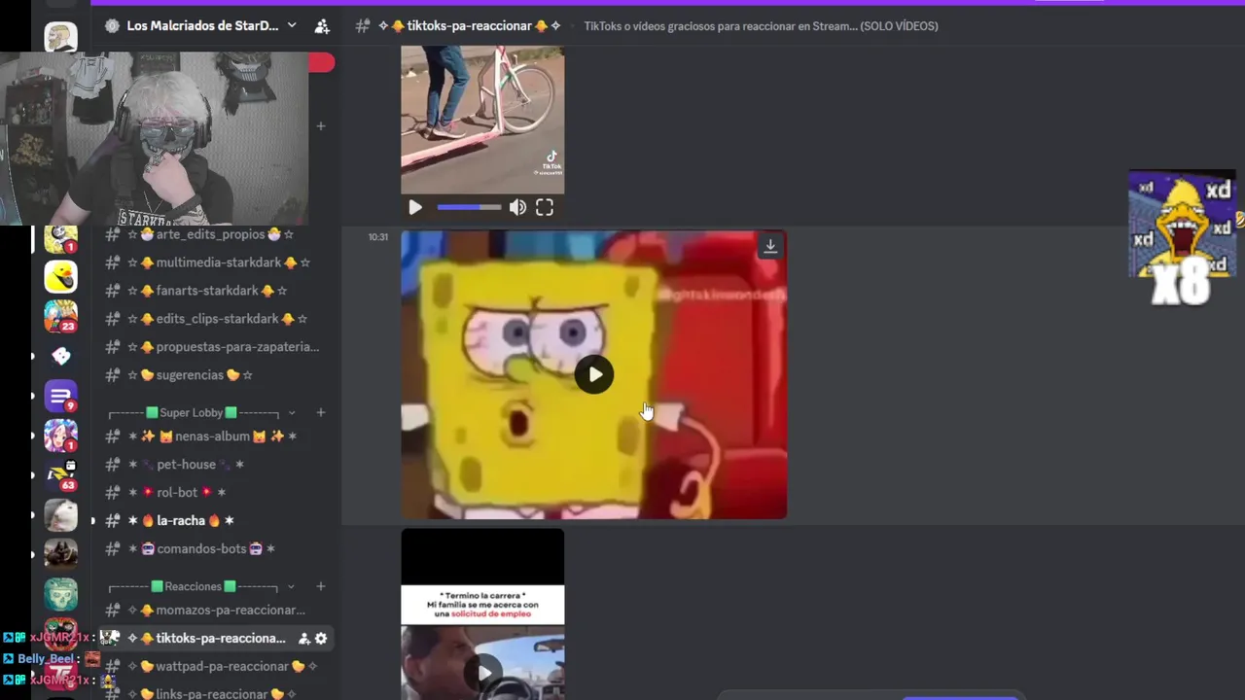Open the arte_edits_propios channel
Screen dimensions: 1245x700
point(212,234)
